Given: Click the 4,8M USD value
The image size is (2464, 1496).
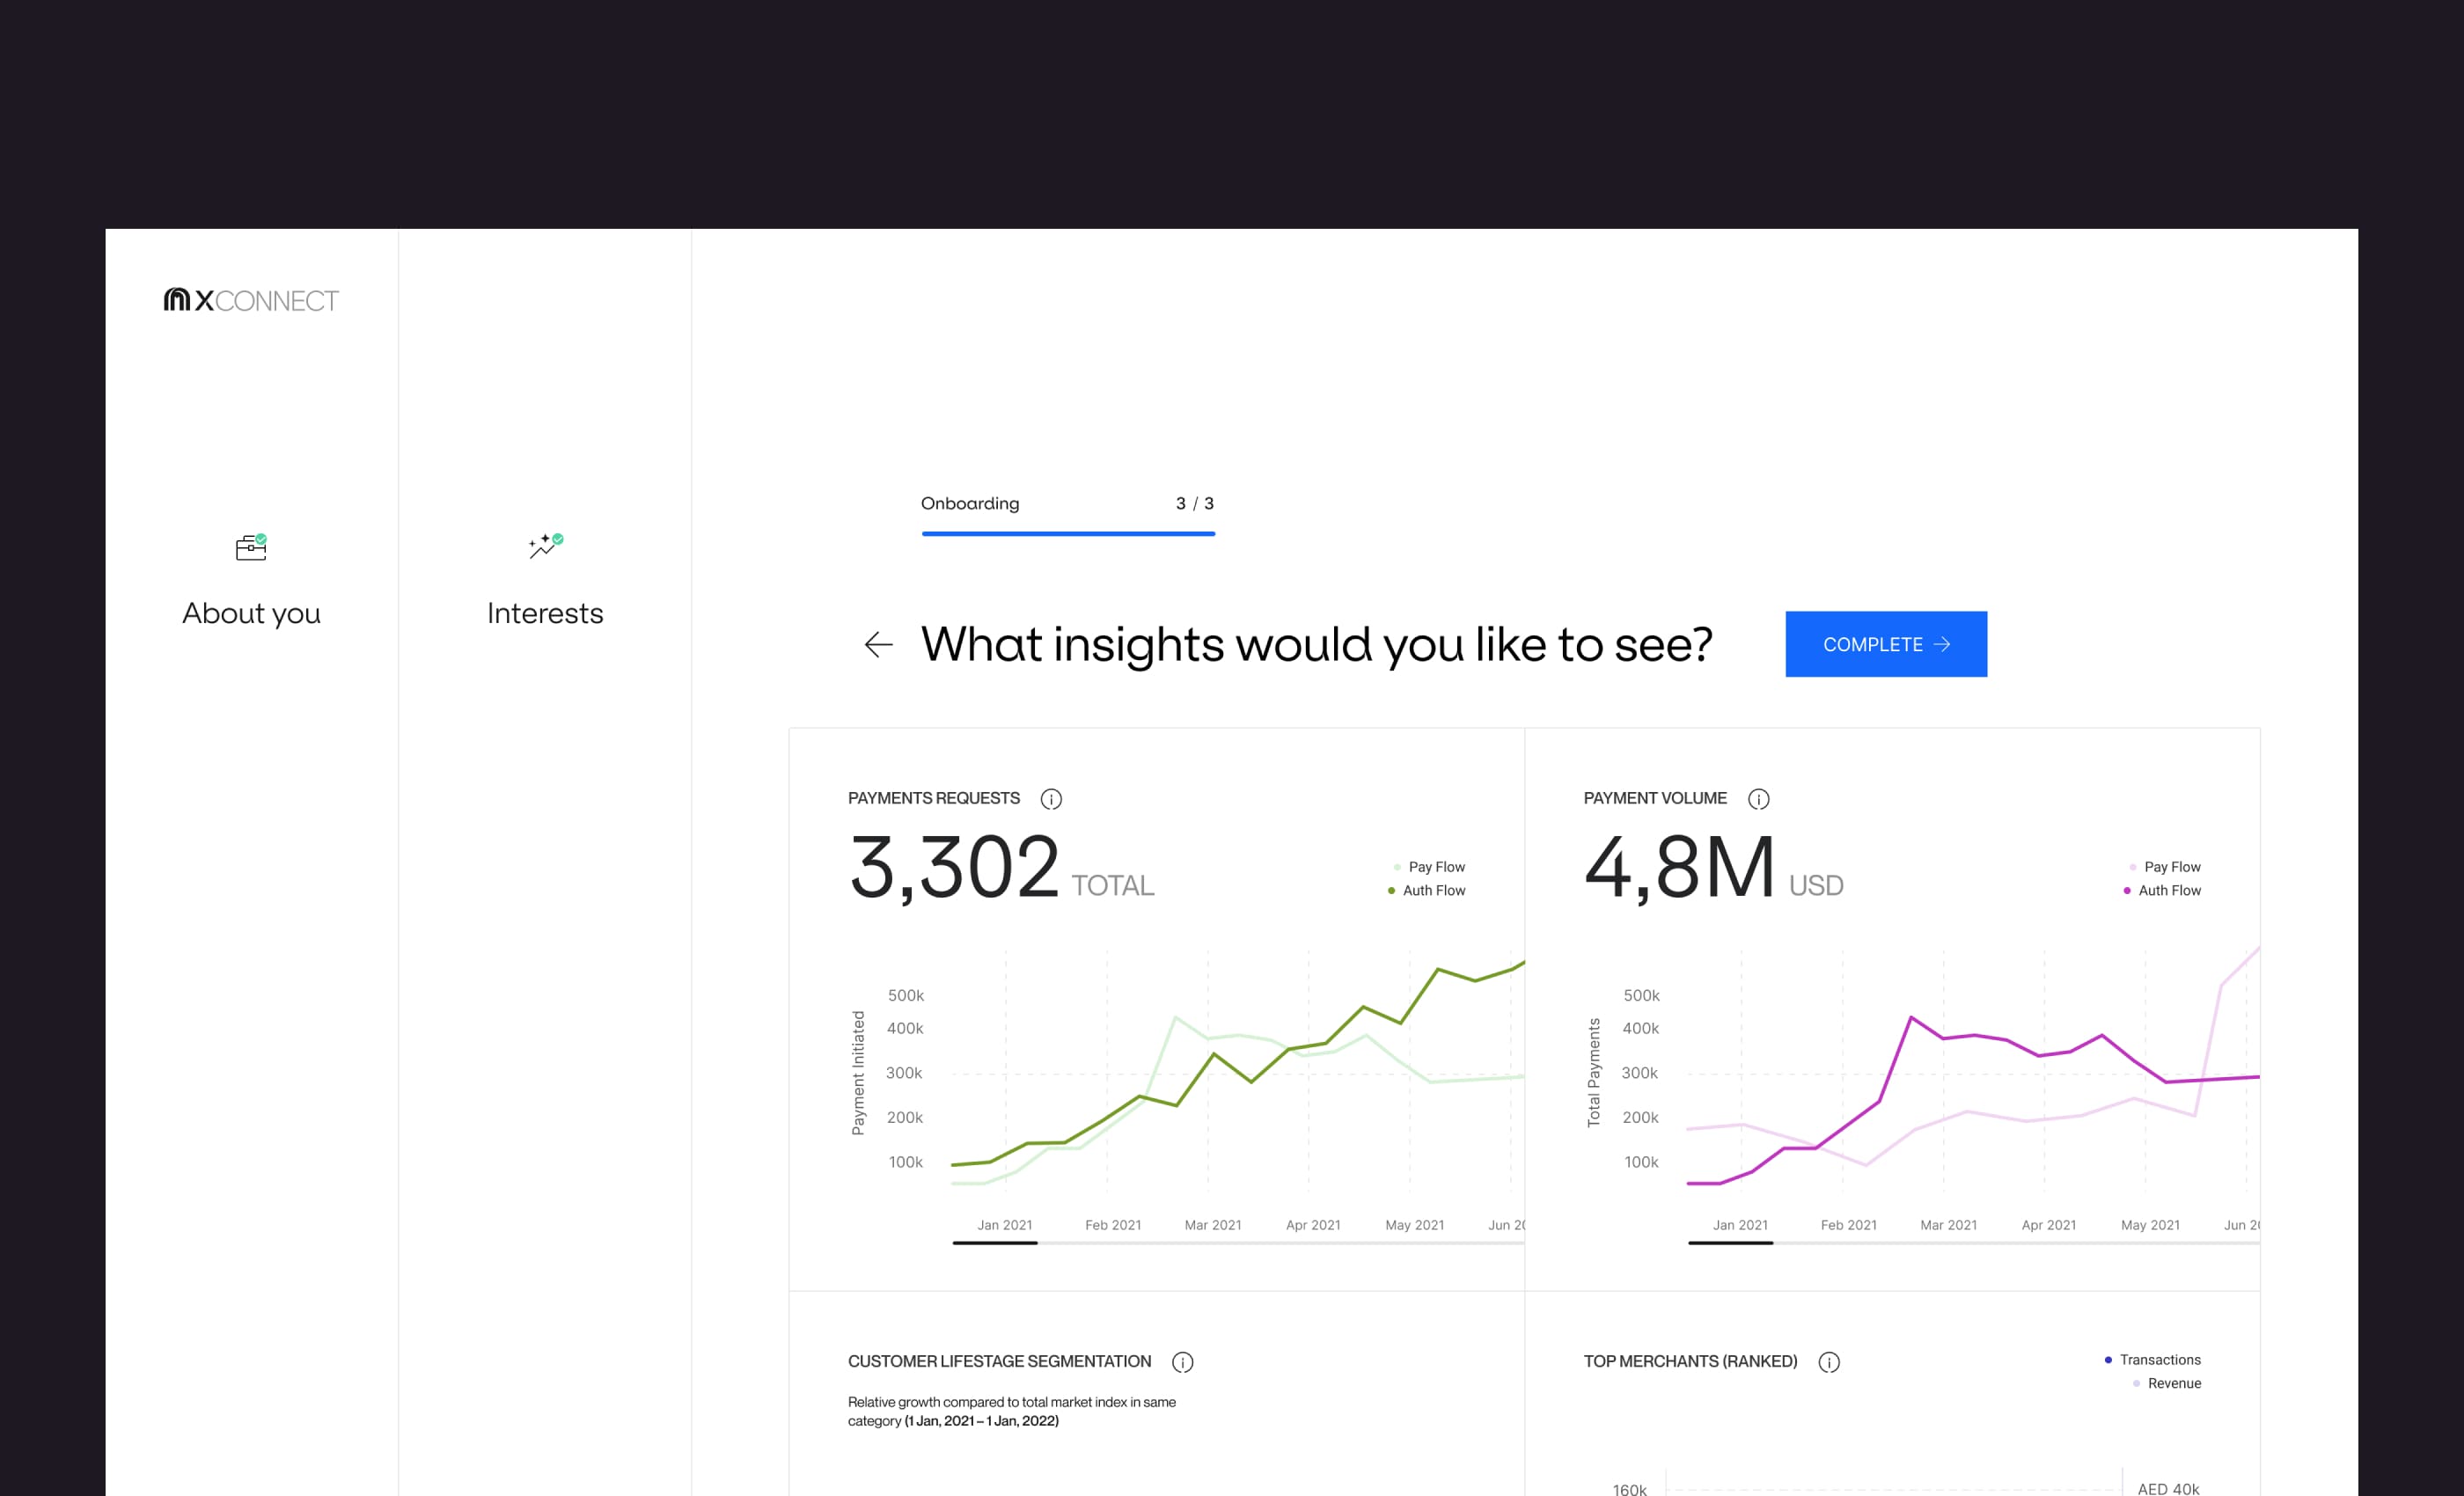Looking at the screenshot, I should [1713, 868].
